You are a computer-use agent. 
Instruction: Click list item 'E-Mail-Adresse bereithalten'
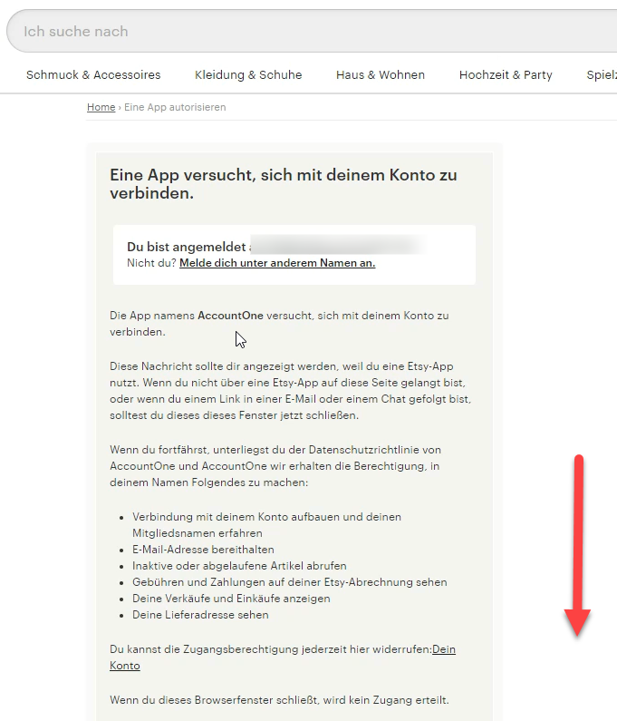pyautogui.click(x=203, y=550)
